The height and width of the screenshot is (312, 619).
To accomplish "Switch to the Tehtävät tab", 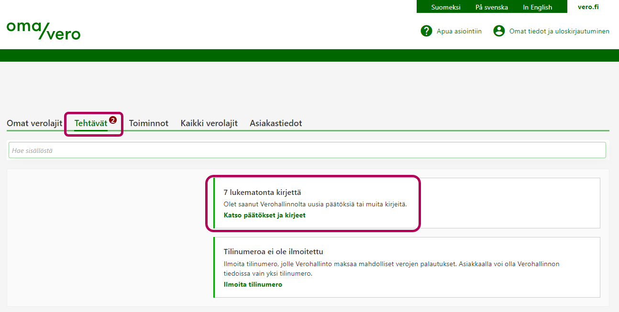I will [90, 123].
